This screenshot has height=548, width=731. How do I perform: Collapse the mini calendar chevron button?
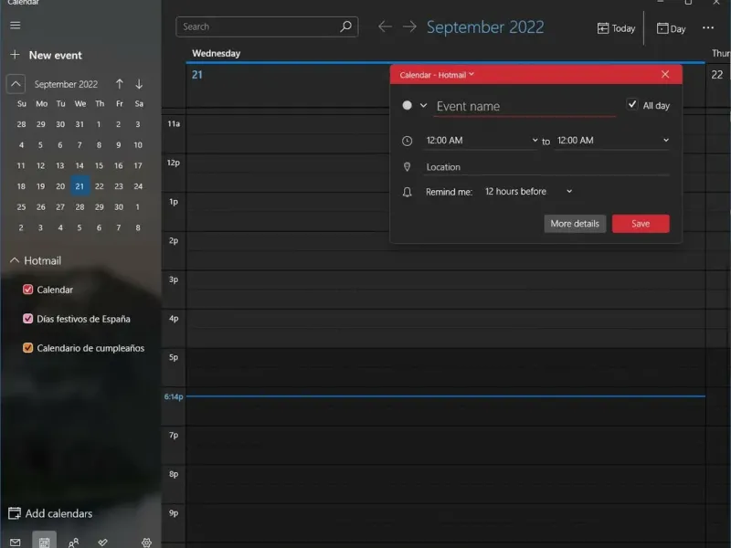click(16, 84)
